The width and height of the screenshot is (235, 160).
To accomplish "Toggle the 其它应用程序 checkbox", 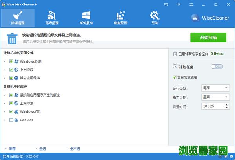I will click(11, 78).
